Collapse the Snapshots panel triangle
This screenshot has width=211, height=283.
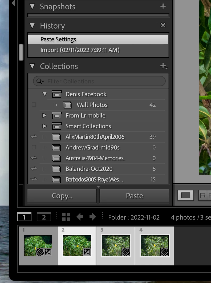click(32, 6)
